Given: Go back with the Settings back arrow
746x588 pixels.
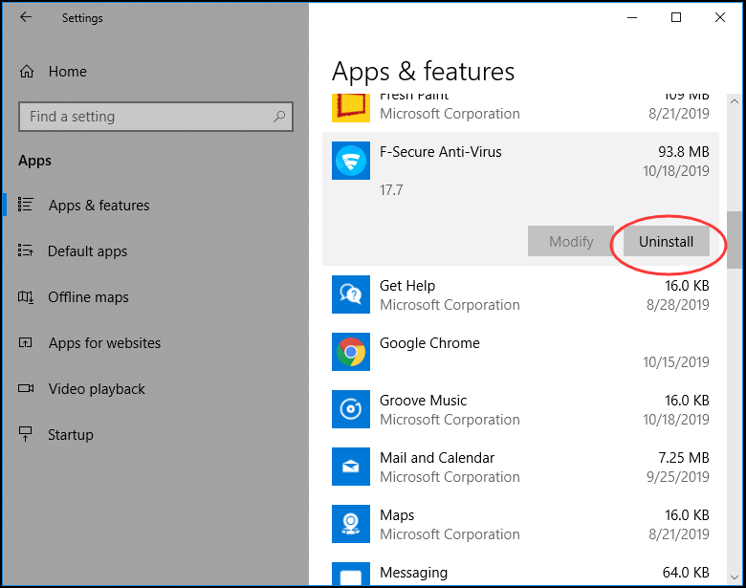Looking at the screenshot, I should pos(26,17).
